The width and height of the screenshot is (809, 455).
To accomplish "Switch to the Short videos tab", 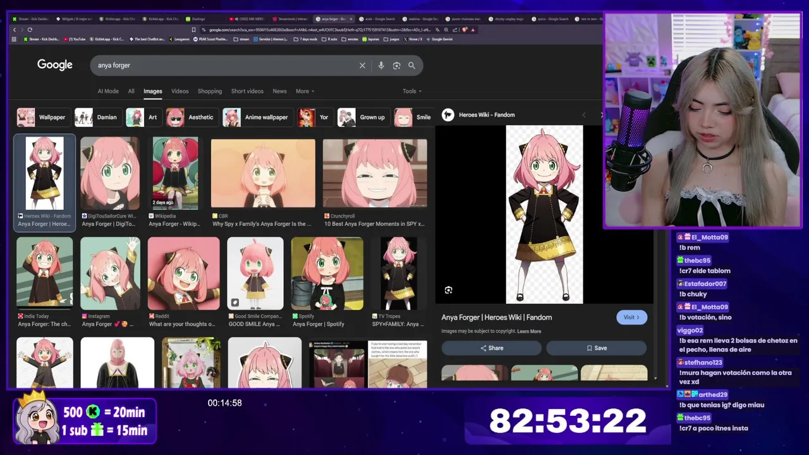I will (x=247, y=91).
